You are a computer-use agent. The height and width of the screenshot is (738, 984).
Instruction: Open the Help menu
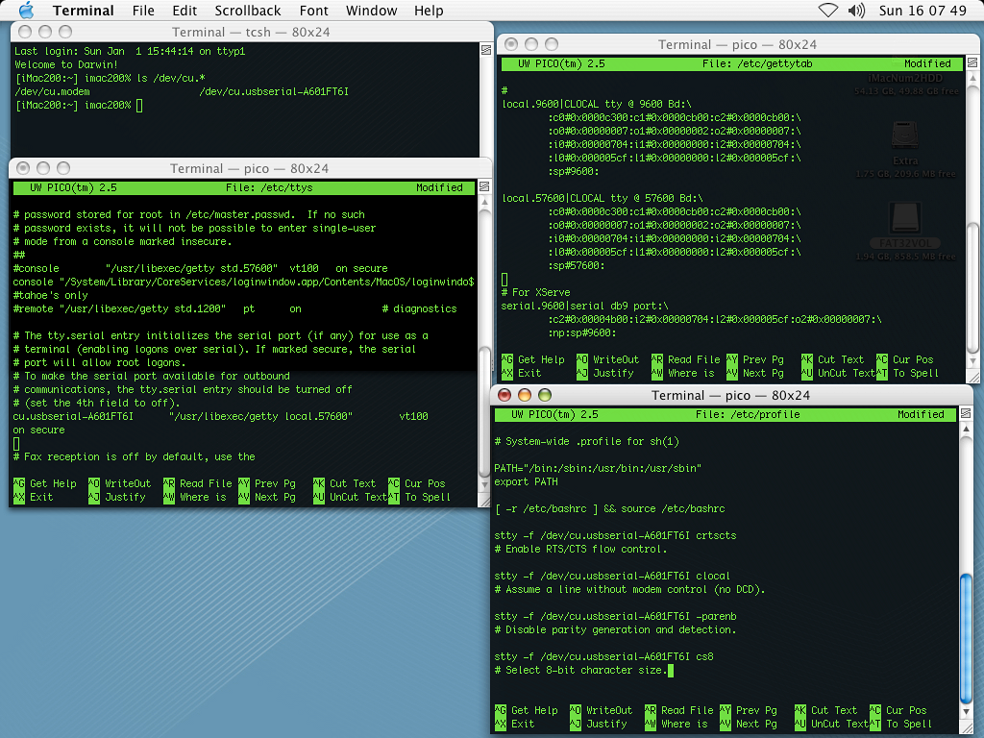[429, 11]
